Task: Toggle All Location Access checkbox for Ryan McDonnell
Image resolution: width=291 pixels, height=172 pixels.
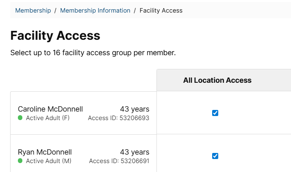Action: click(215, 156)
